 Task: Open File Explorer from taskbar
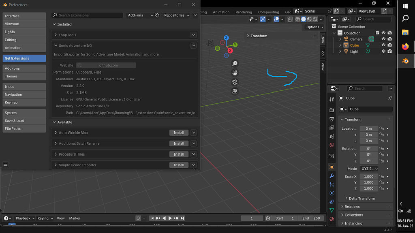405,32
